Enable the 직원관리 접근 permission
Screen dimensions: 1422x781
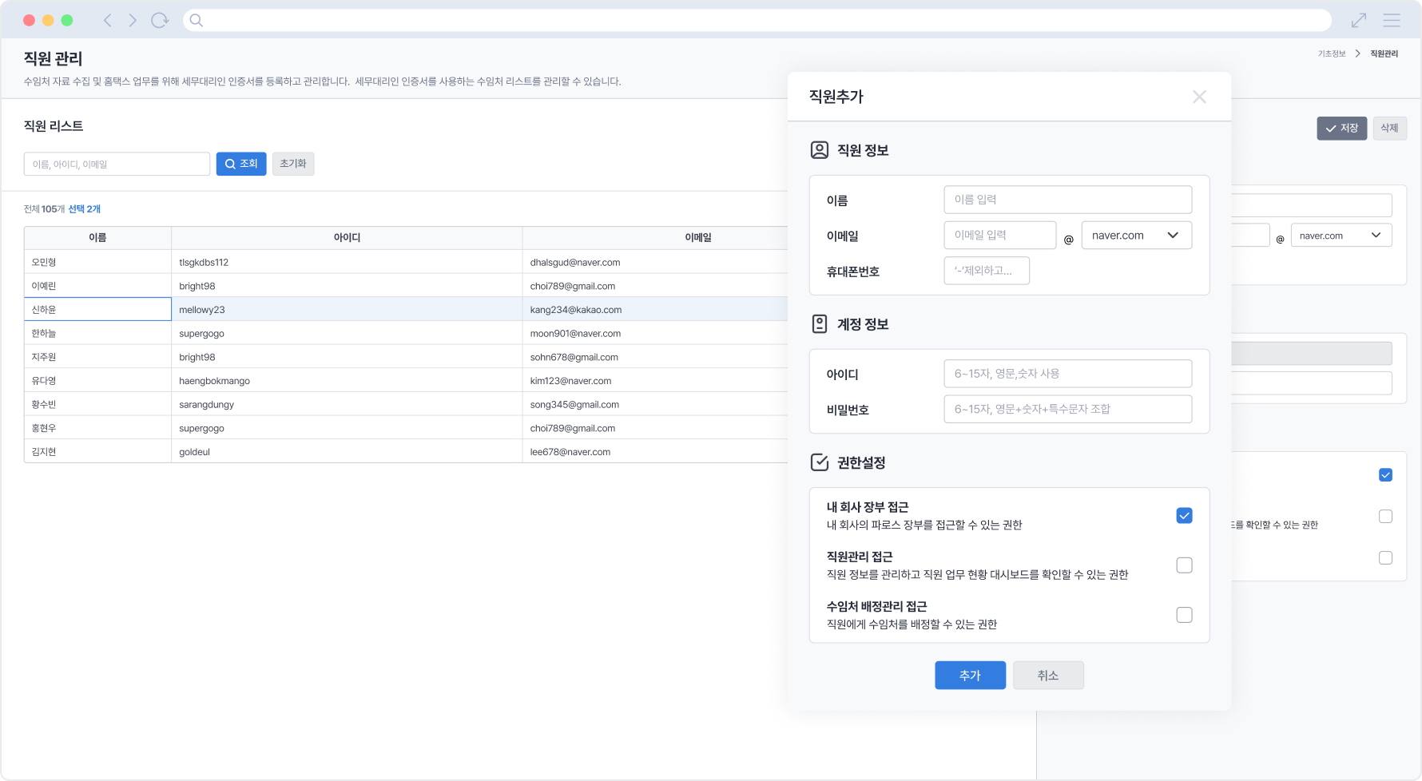coord(1184,565)
